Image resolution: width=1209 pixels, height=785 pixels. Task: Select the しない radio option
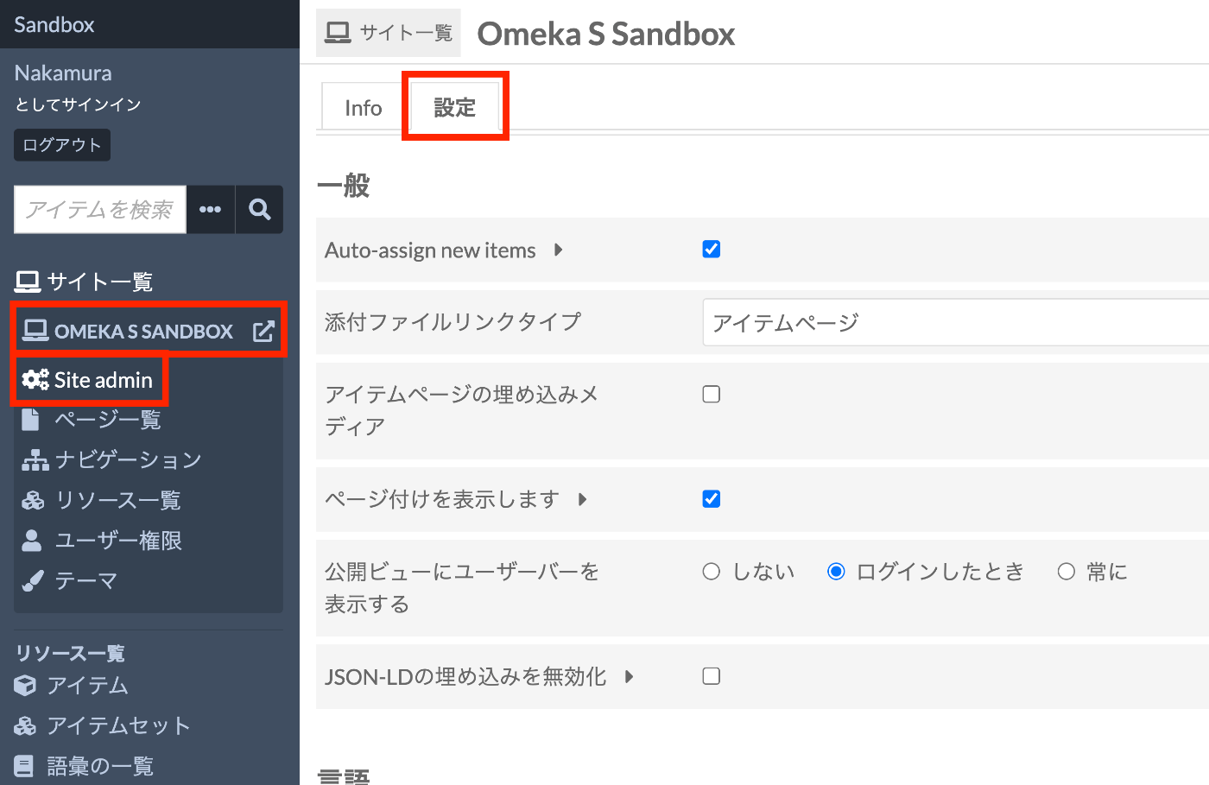(x=712, y=572)
